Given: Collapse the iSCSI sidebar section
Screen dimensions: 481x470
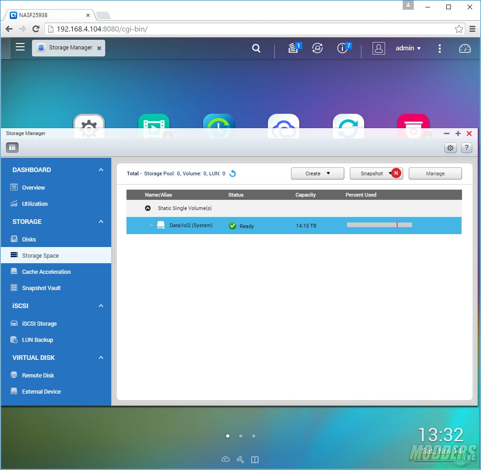Looking at the screenshot, I should coord(101,306).
